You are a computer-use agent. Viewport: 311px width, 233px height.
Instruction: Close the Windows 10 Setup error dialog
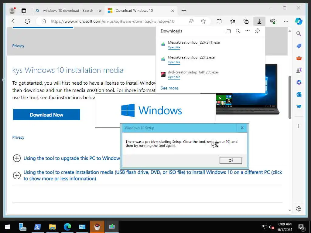(242, 128)
